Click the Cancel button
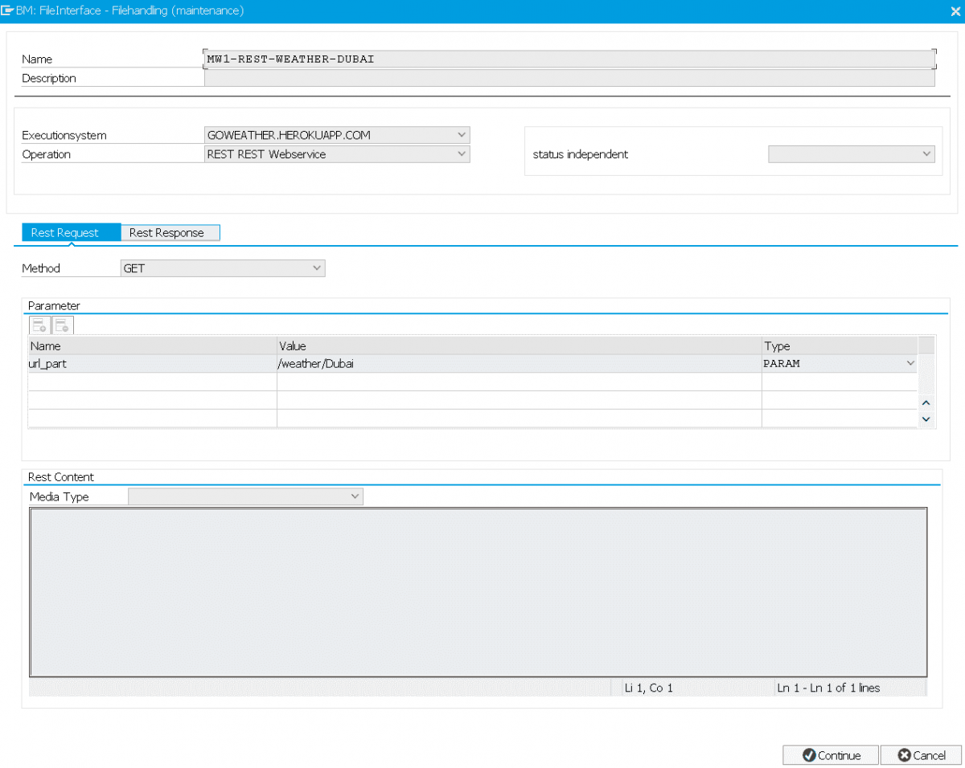The height and width of the screenshot is (768, 965). click(922, 755)
